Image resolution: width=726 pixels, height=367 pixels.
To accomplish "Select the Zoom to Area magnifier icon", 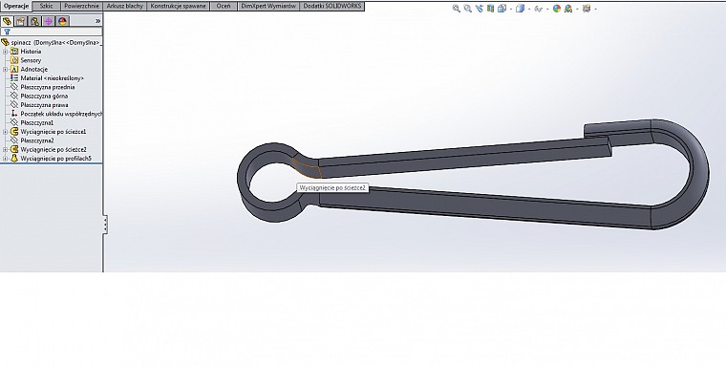I will [468, 9].
